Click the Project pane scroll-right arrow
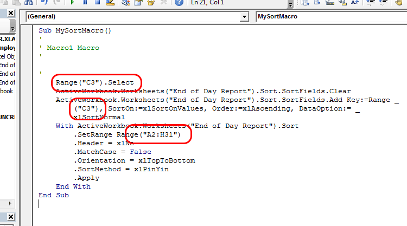The height and width of the screenshot is (226, 407). click(10, 203)
